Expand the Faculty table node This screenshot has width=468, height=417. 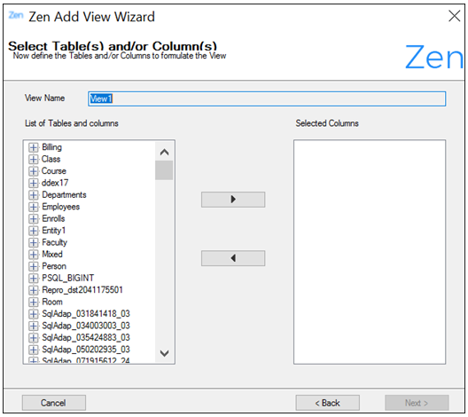[34, 242]
